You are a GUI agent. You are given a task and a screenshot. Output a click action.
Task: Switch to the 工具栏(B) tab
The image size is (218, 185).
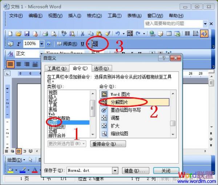coord(57,69)
